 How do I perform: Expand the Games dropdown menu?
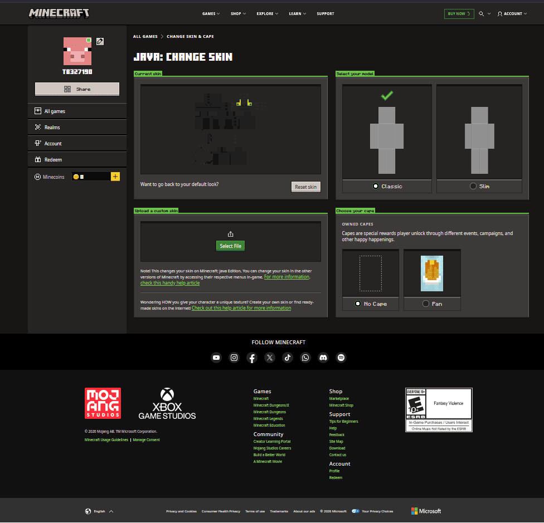211,14
